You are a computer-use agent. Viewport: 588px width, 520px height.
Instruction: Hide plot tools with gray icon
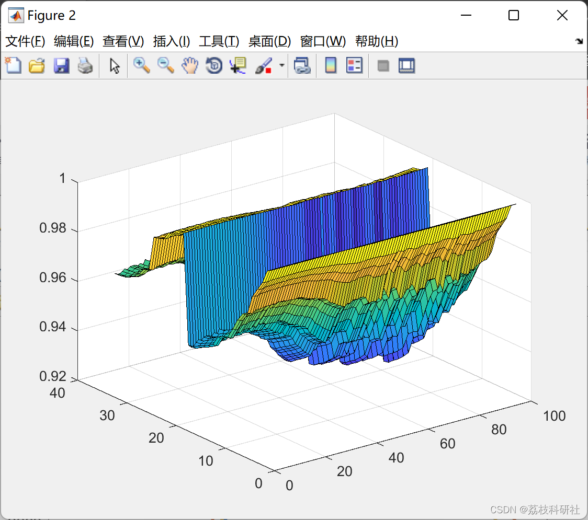coord(383,66)
